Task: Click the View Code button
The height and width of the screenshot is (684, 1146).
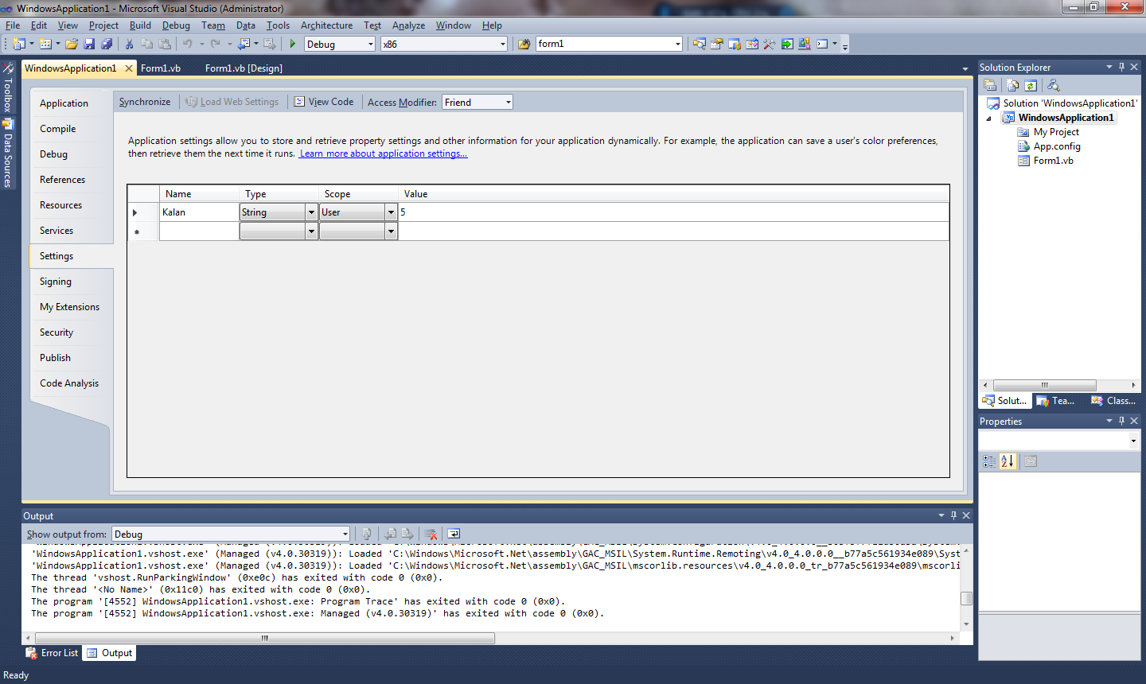Action: pyautogui.click(x=324, y=102)
